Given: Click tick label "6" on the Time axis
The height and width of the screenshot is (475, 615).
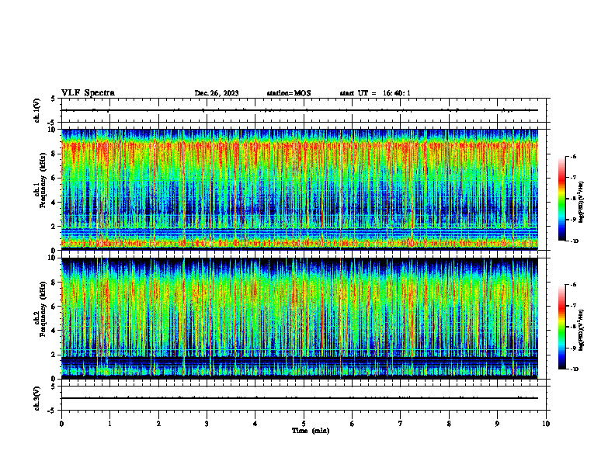Looking at the screenshot, I should pyautogui.click(x=353, y=424).
